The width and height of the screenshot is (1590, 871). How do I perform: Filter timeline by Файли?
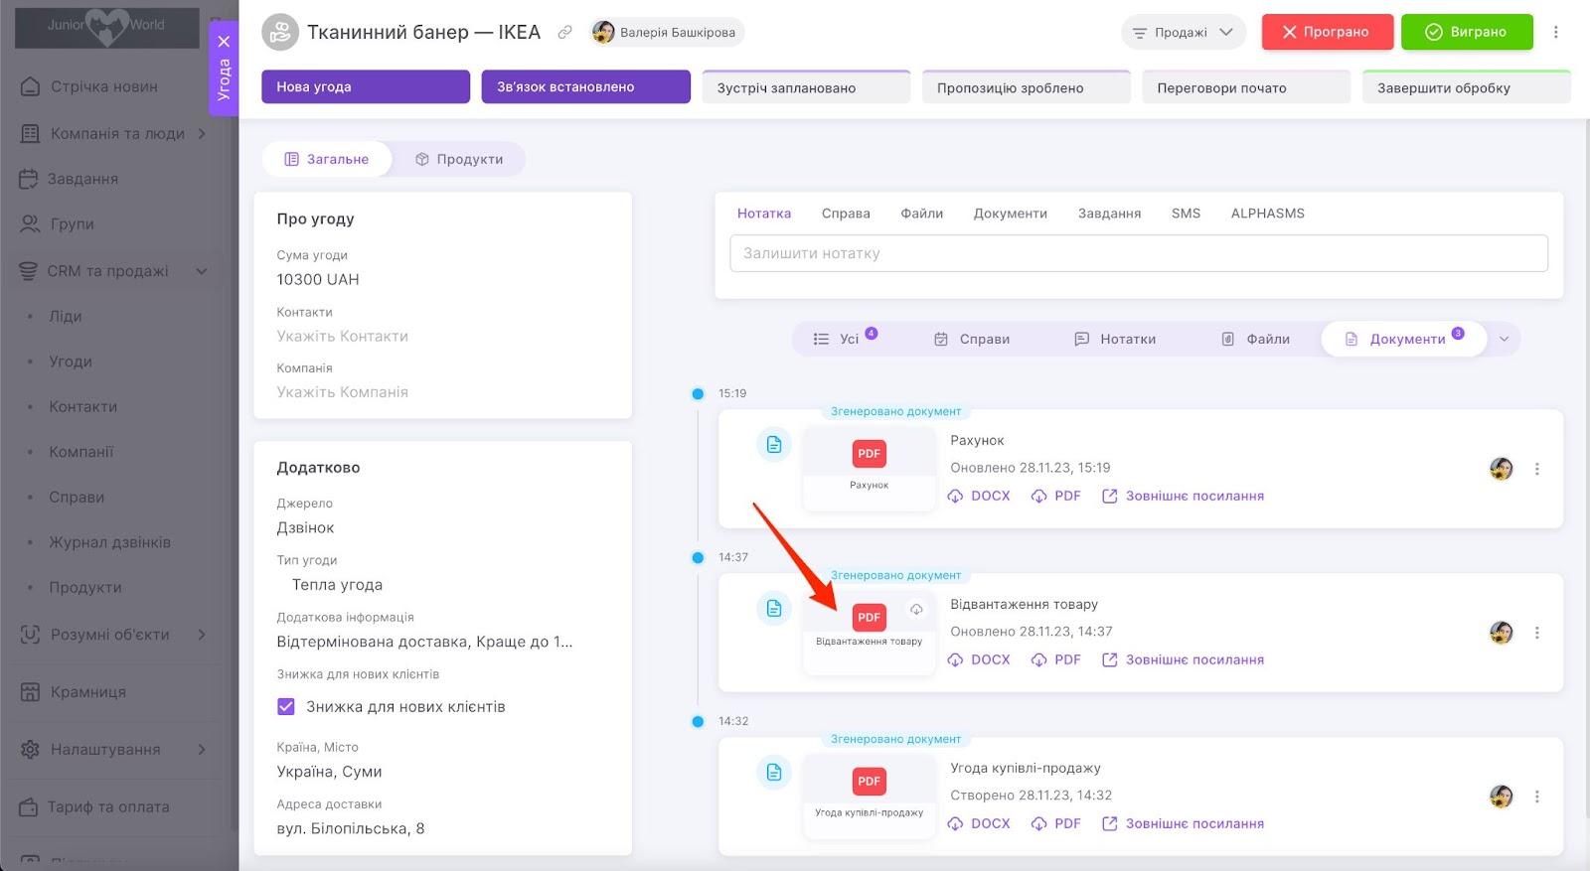1255,339
